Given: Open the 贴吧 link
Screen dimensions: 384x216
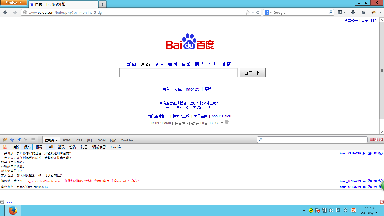Looking at the screenshot, I should 159,64.
